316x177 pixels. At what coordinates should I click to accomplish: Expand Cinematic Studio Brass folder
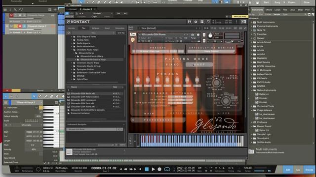72,63
